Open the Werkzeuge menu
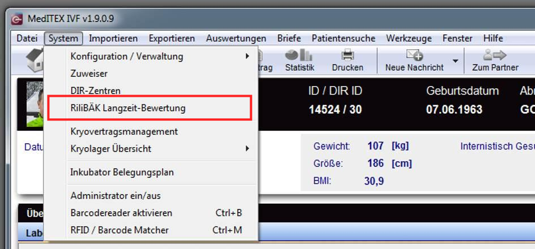Image resolution: width=535 pixels, height=249 pixels. pos(409,38)
